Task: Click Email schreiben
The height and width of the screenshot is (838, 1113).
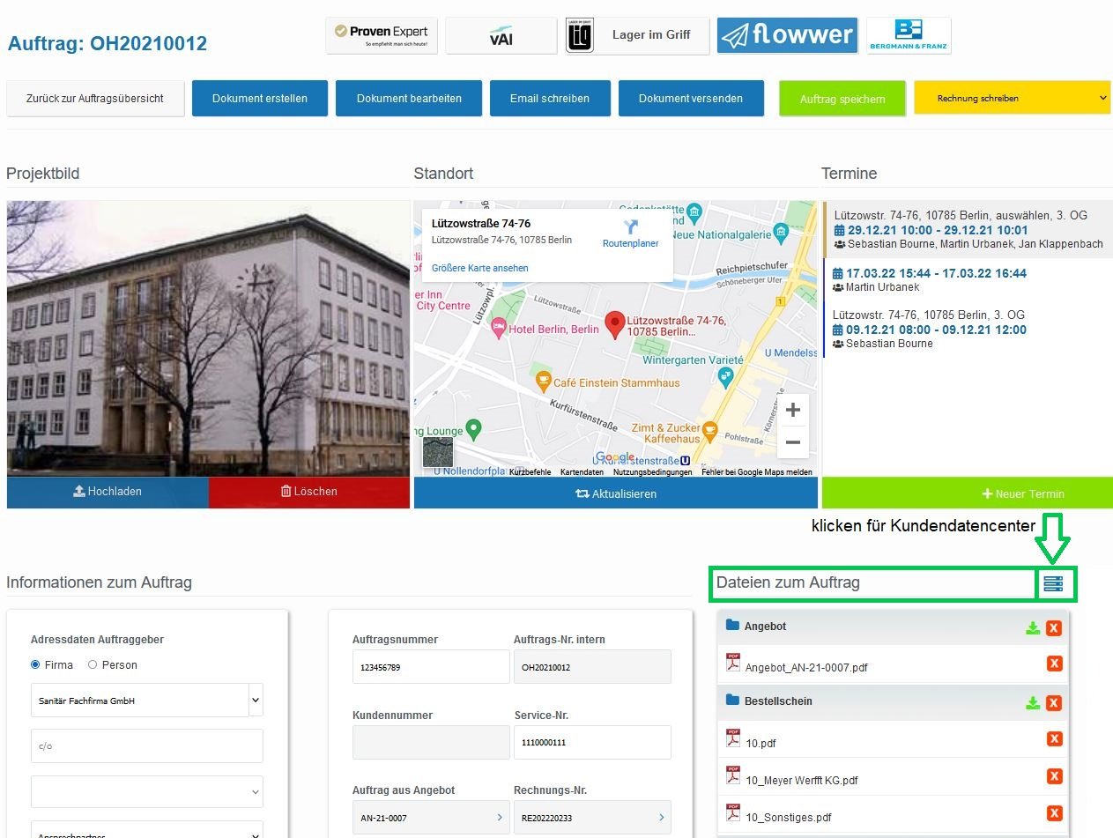Action: pyautogui.click(x=550, y=99)
